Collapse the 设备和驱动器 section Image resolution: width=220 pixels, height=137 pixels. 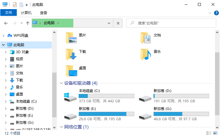click(61, 83)
